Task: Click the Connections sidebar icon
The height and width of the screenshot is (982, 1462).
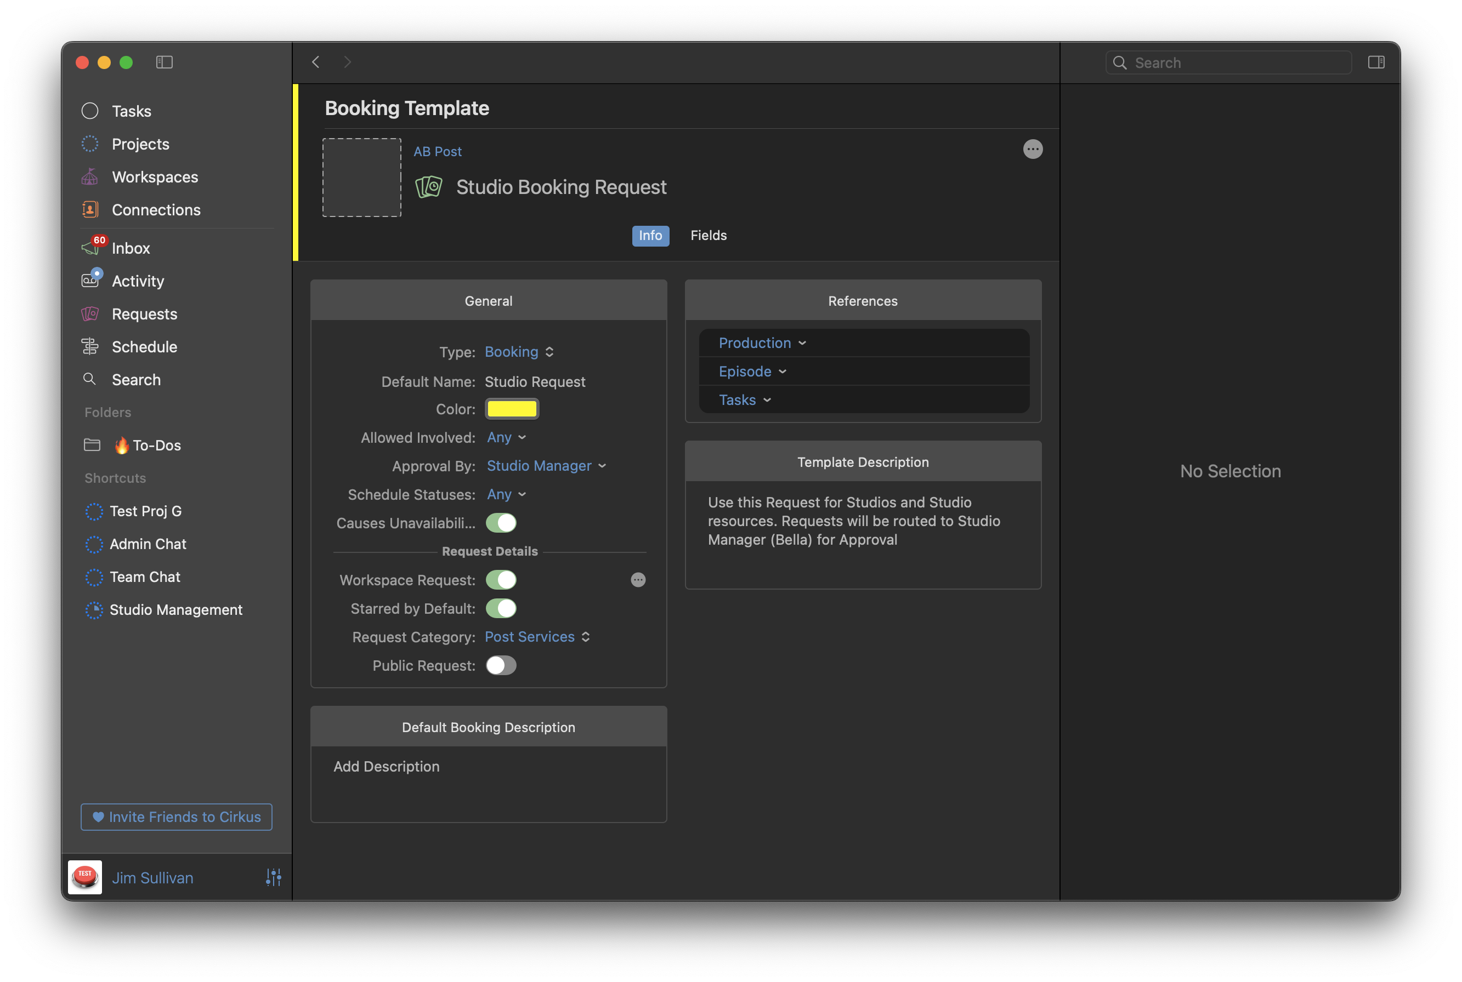Action: coord(89,210)
